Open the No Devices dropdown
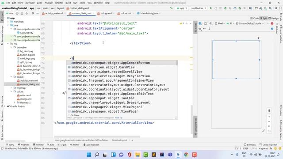283x159 pixels. 199,8
